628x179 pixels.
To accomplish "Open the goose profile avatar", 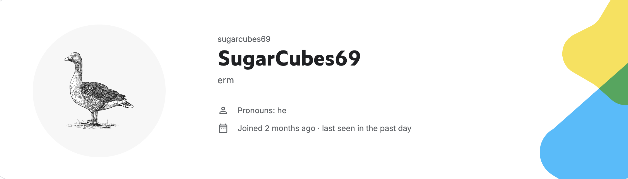I will pos(99,91).
